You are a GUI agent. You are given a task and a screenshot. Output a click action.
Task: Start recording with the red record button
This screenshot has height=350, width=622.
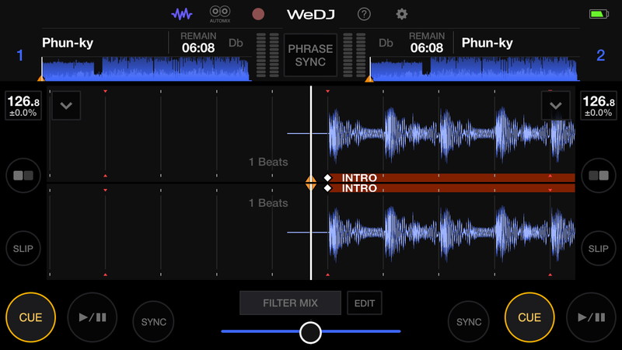pos(258,14)
